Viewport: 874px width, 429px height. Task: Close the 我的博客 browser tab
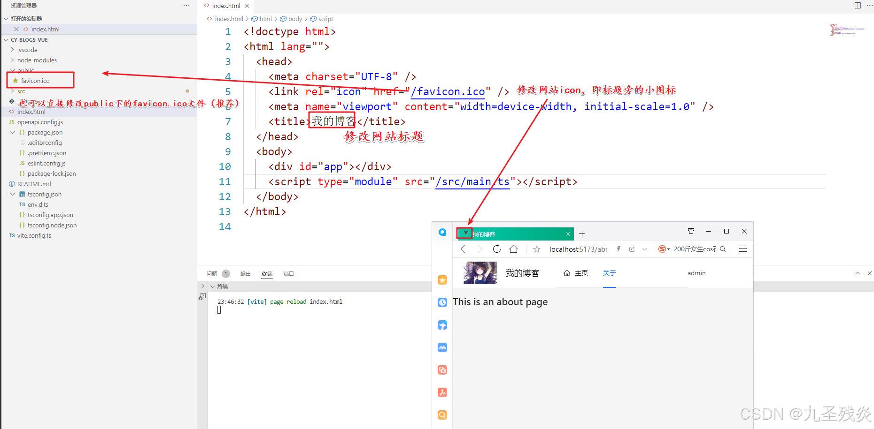pyautogui.click(x=568, y=234)
